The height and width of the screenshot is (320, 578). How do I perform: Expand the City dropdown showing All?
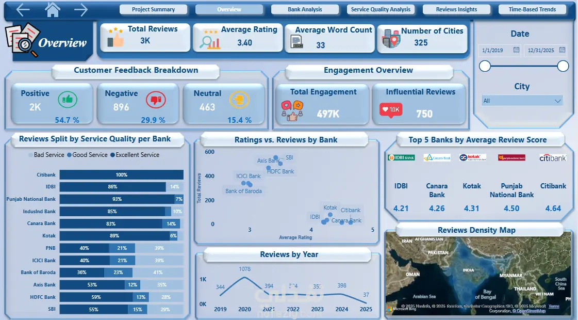522,101
